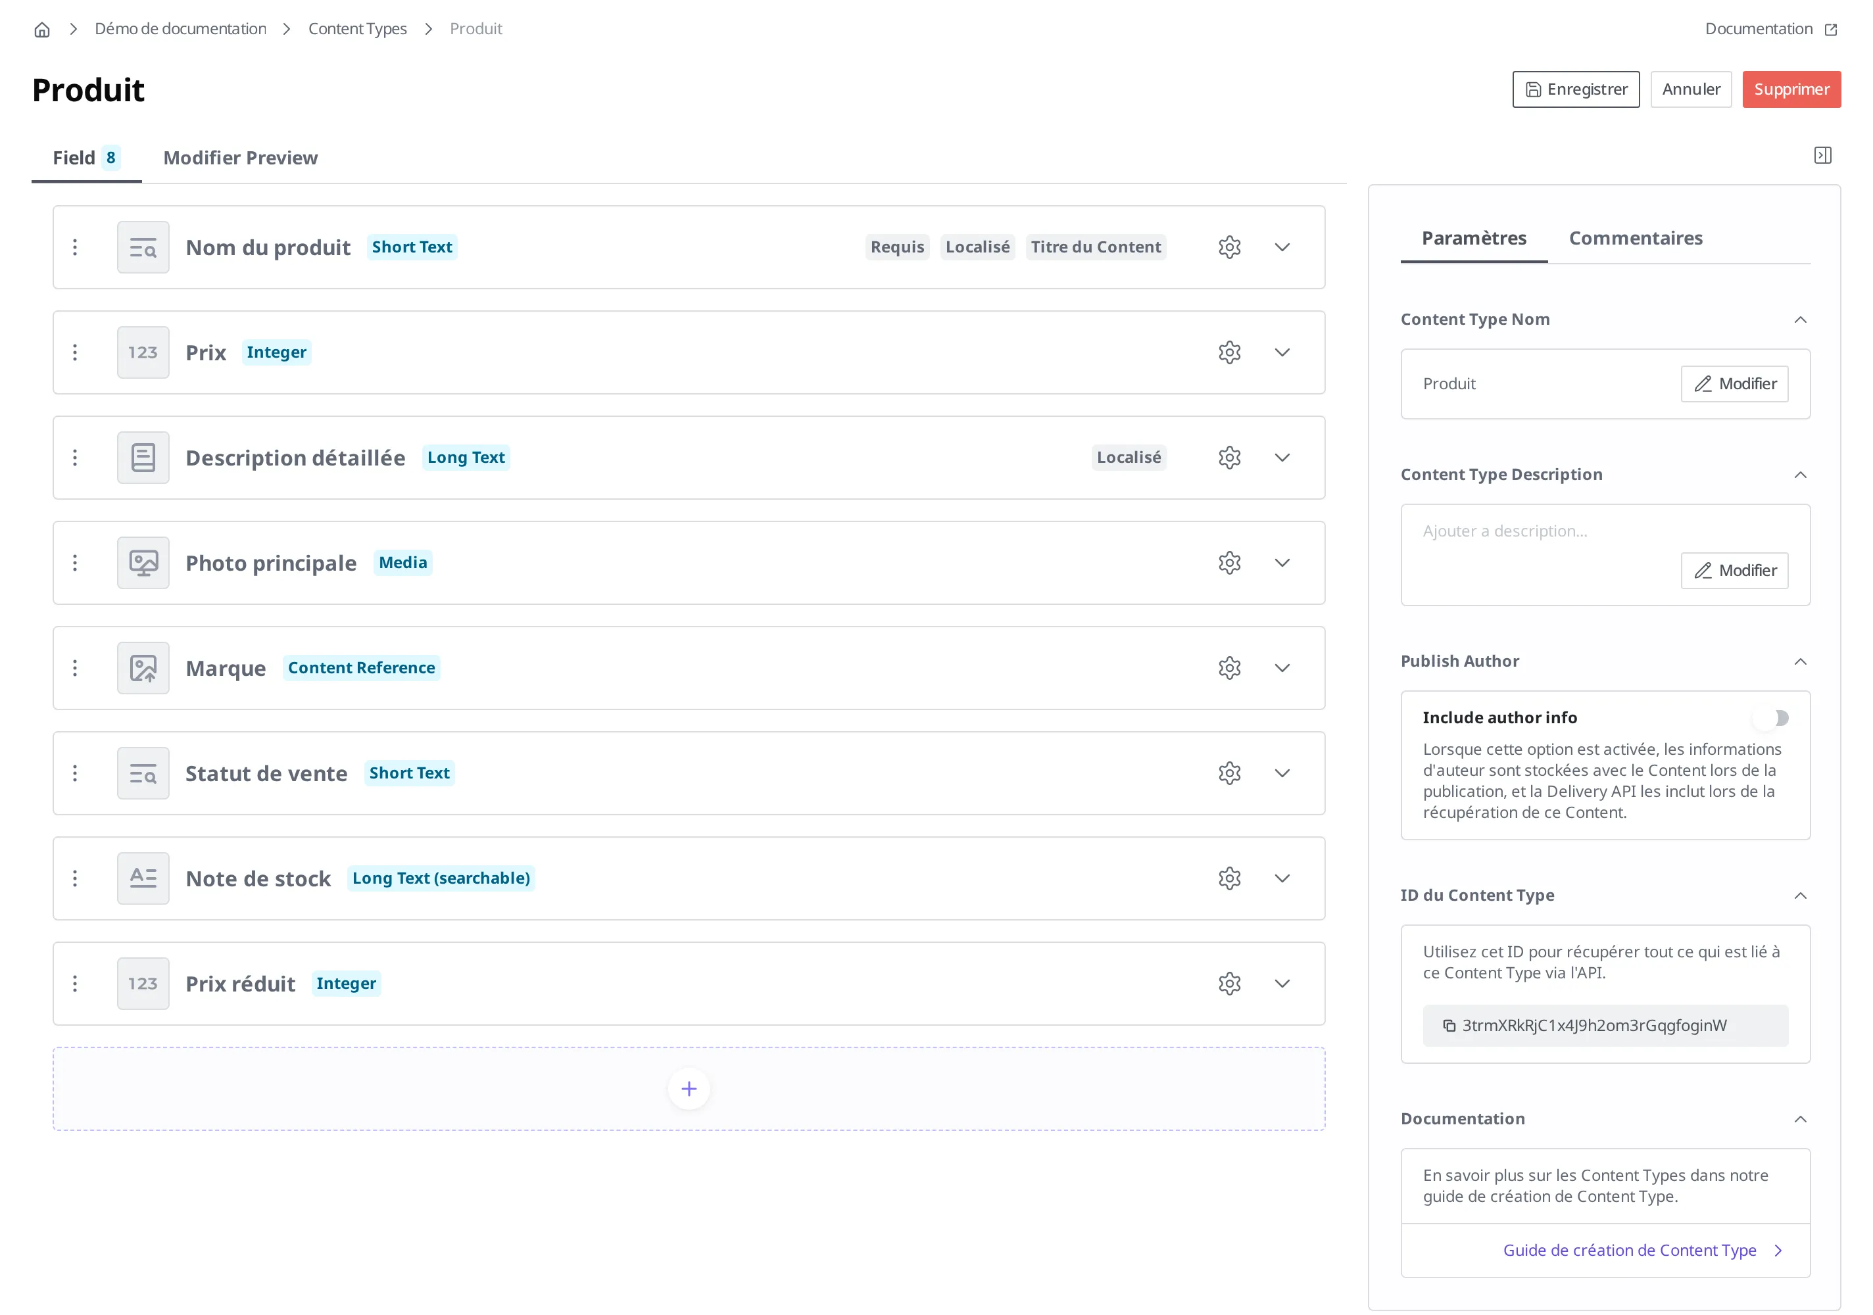
Task: Click the Annuler button
Action: tap(1691, 89)
